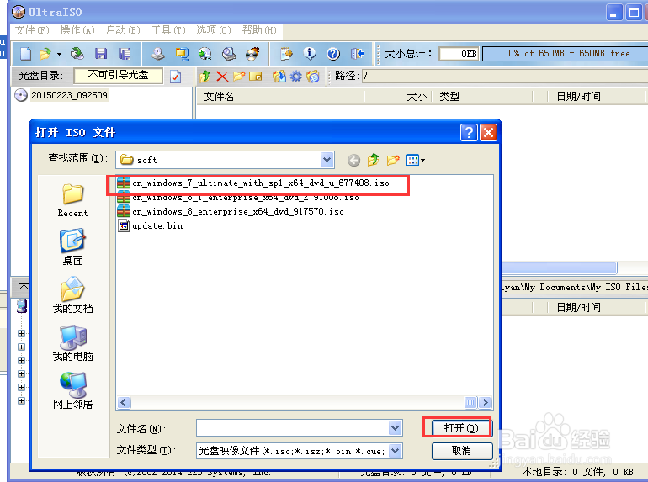Open the file name dropdown arrow
The width and height of the screenshot is (648, 482).
395,428
